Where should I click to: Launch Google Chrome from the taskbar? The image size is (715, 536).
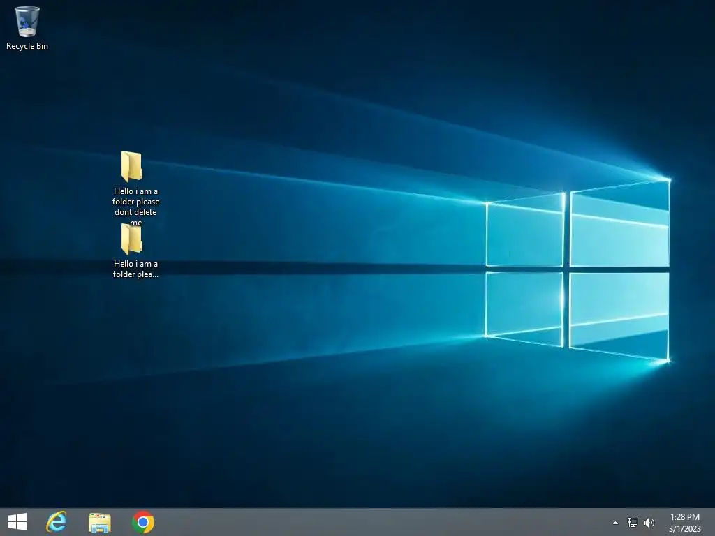point(142,522)
